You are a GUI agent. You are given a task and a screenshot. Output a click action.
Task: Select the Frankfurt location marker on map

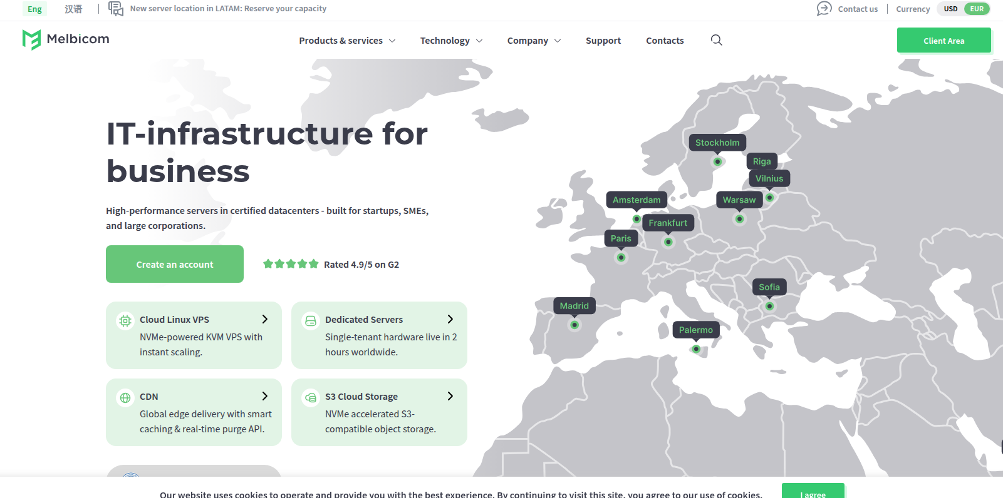point(668,241)
